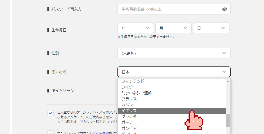Pick ガーナ from the country list
This screenshot has width=264, height=134.
point(127,122)
